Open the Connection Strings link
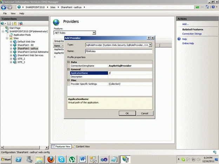Image resolution: width=219 pixels, height=164 pixels. [x=192, y=34]
